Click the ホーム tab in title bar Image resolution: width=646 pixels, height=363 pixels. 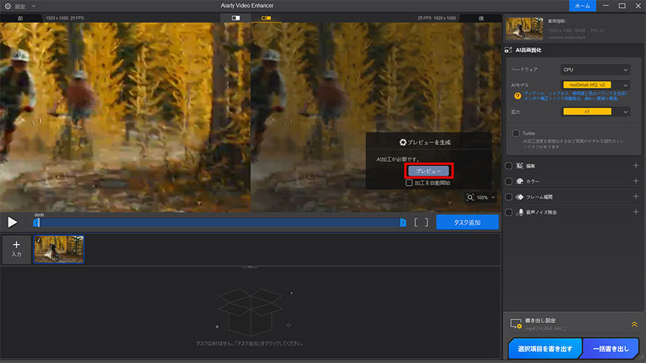pos(582,6)
